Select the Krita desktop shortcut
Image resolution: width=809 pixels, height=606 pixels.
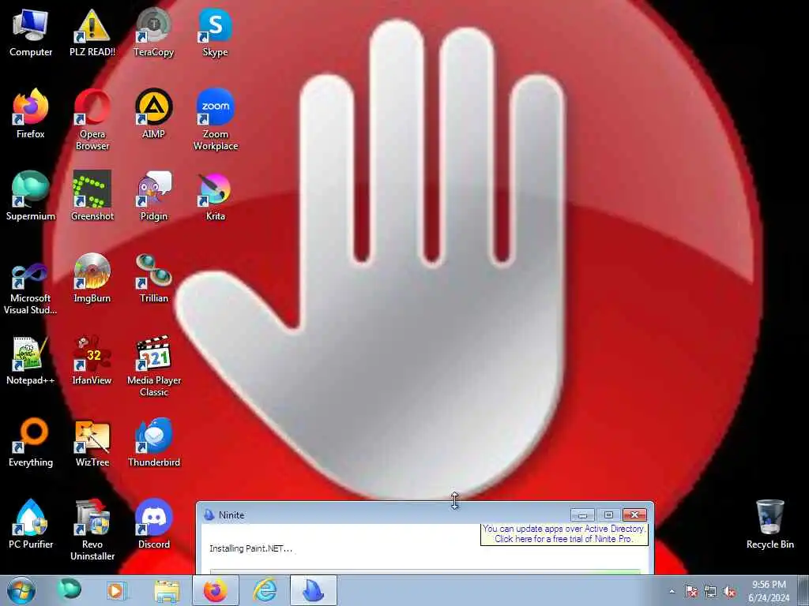tap(215, 196)
